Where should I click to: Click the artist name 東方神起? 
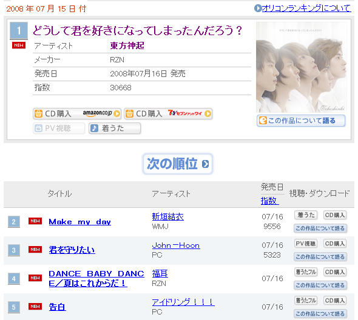point(127,45)
